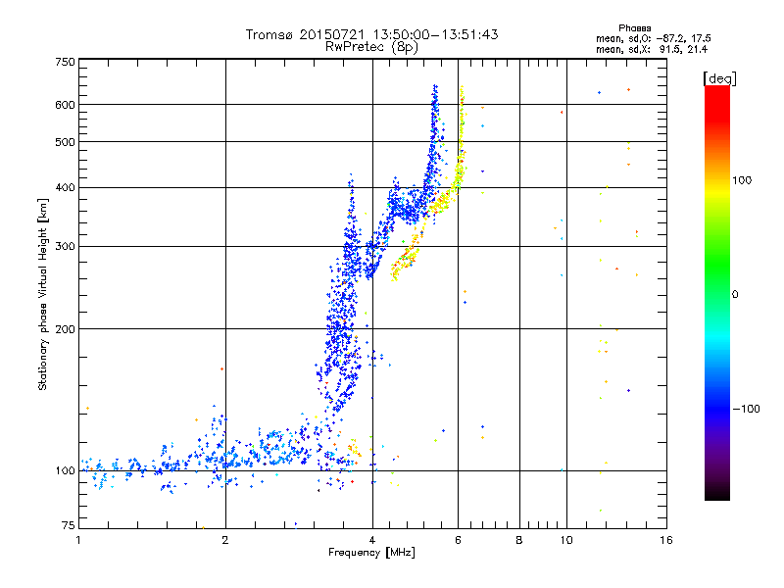Click the height axis tick "600"
This screenshot has height=588, width=784.
[65, 105]
